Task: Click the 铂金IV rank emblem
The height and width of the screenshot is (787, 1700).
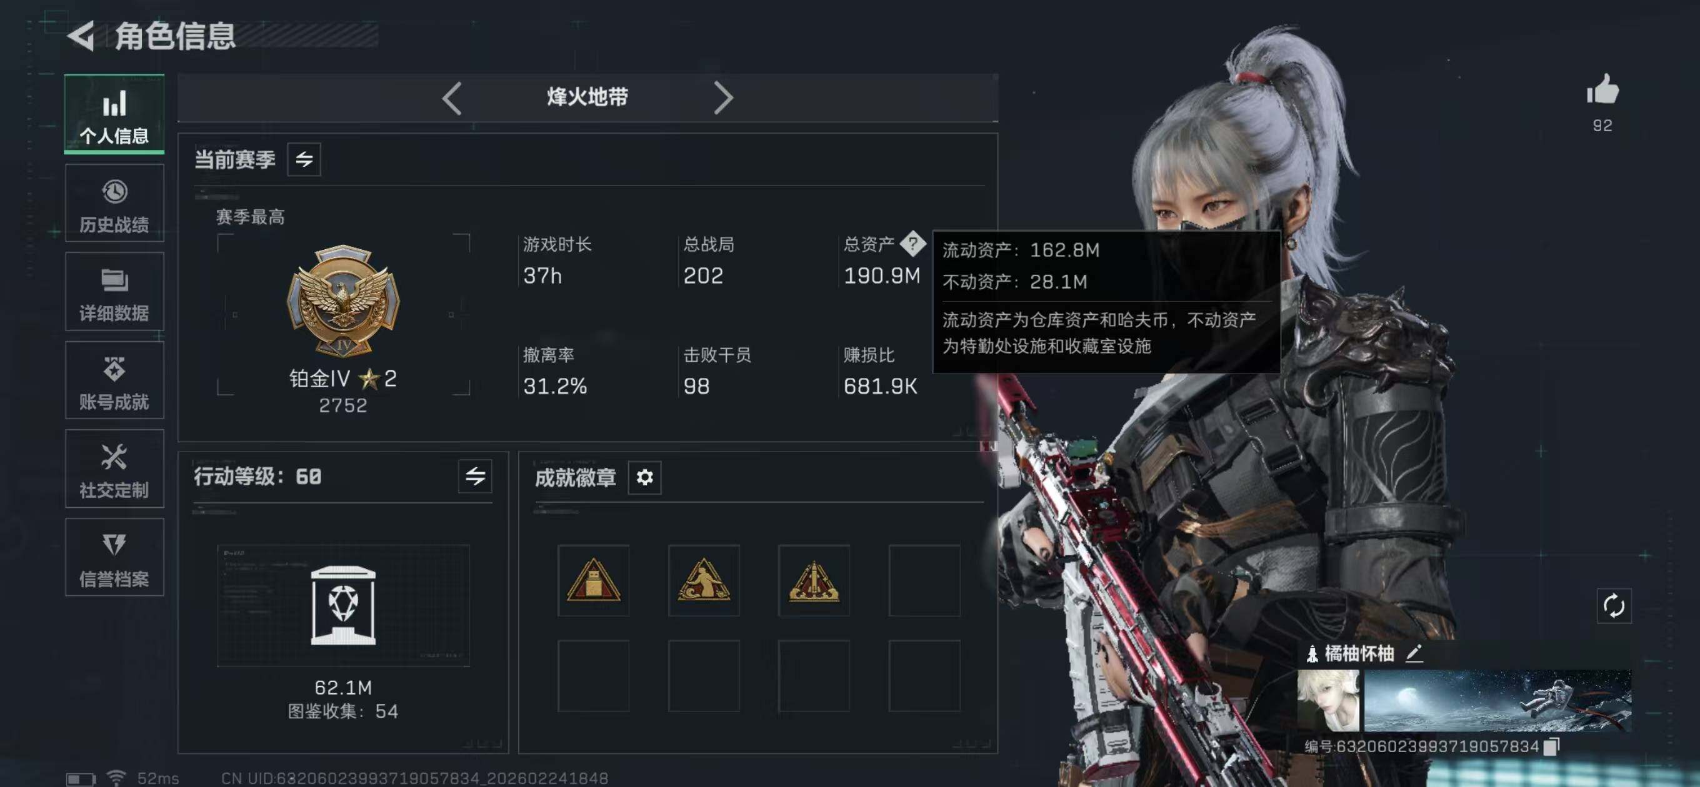Action: tap(343, 301)
